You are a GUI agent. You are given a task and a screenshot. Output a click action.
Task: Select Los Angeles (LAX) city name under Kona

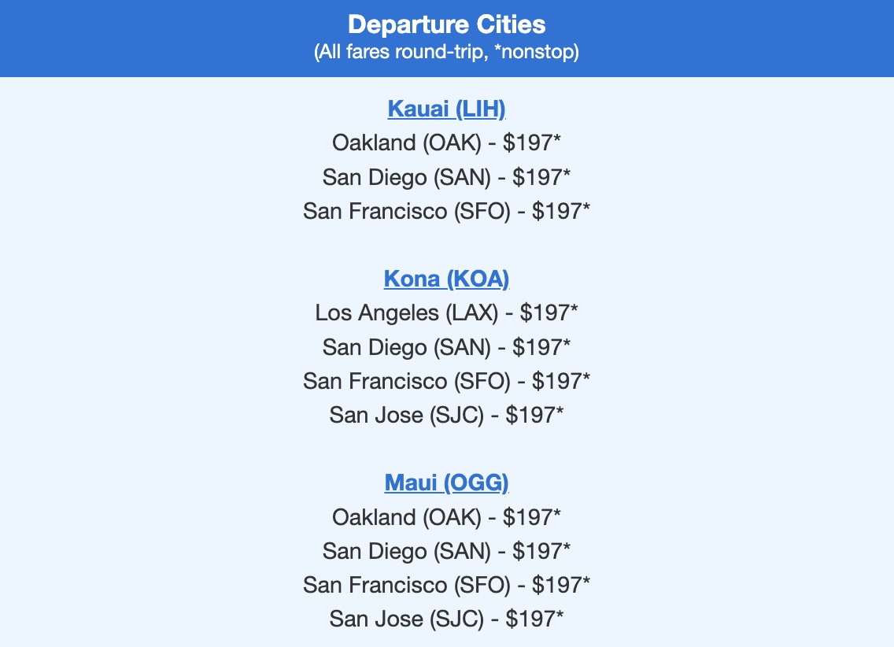[x=407, y=312]
